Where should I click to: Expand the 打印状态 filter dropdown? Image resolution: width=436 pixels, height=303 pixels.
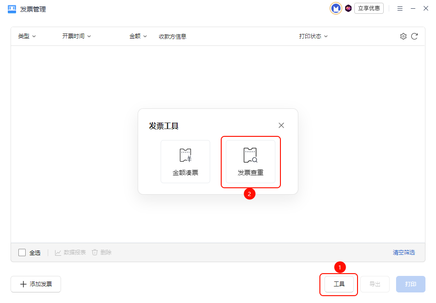pos(313,36)
